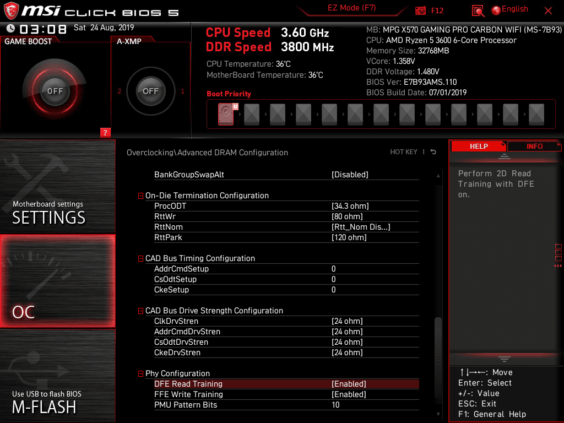Switch to EZ Mode (F7)
The width and height of the screenshot is (564, 423).
coord(351,8)
